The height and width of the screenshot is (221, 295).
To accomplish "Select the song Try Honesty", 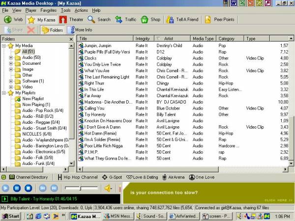I will [95, 114].
